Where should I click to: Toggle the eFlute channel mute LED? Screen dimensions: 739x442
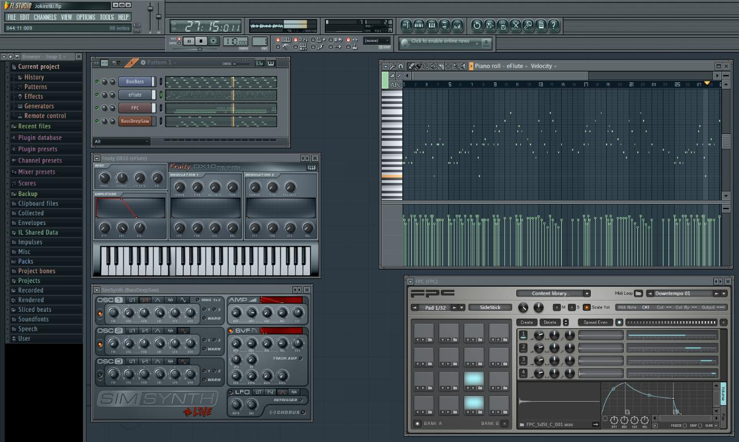[x=97, y=94]
